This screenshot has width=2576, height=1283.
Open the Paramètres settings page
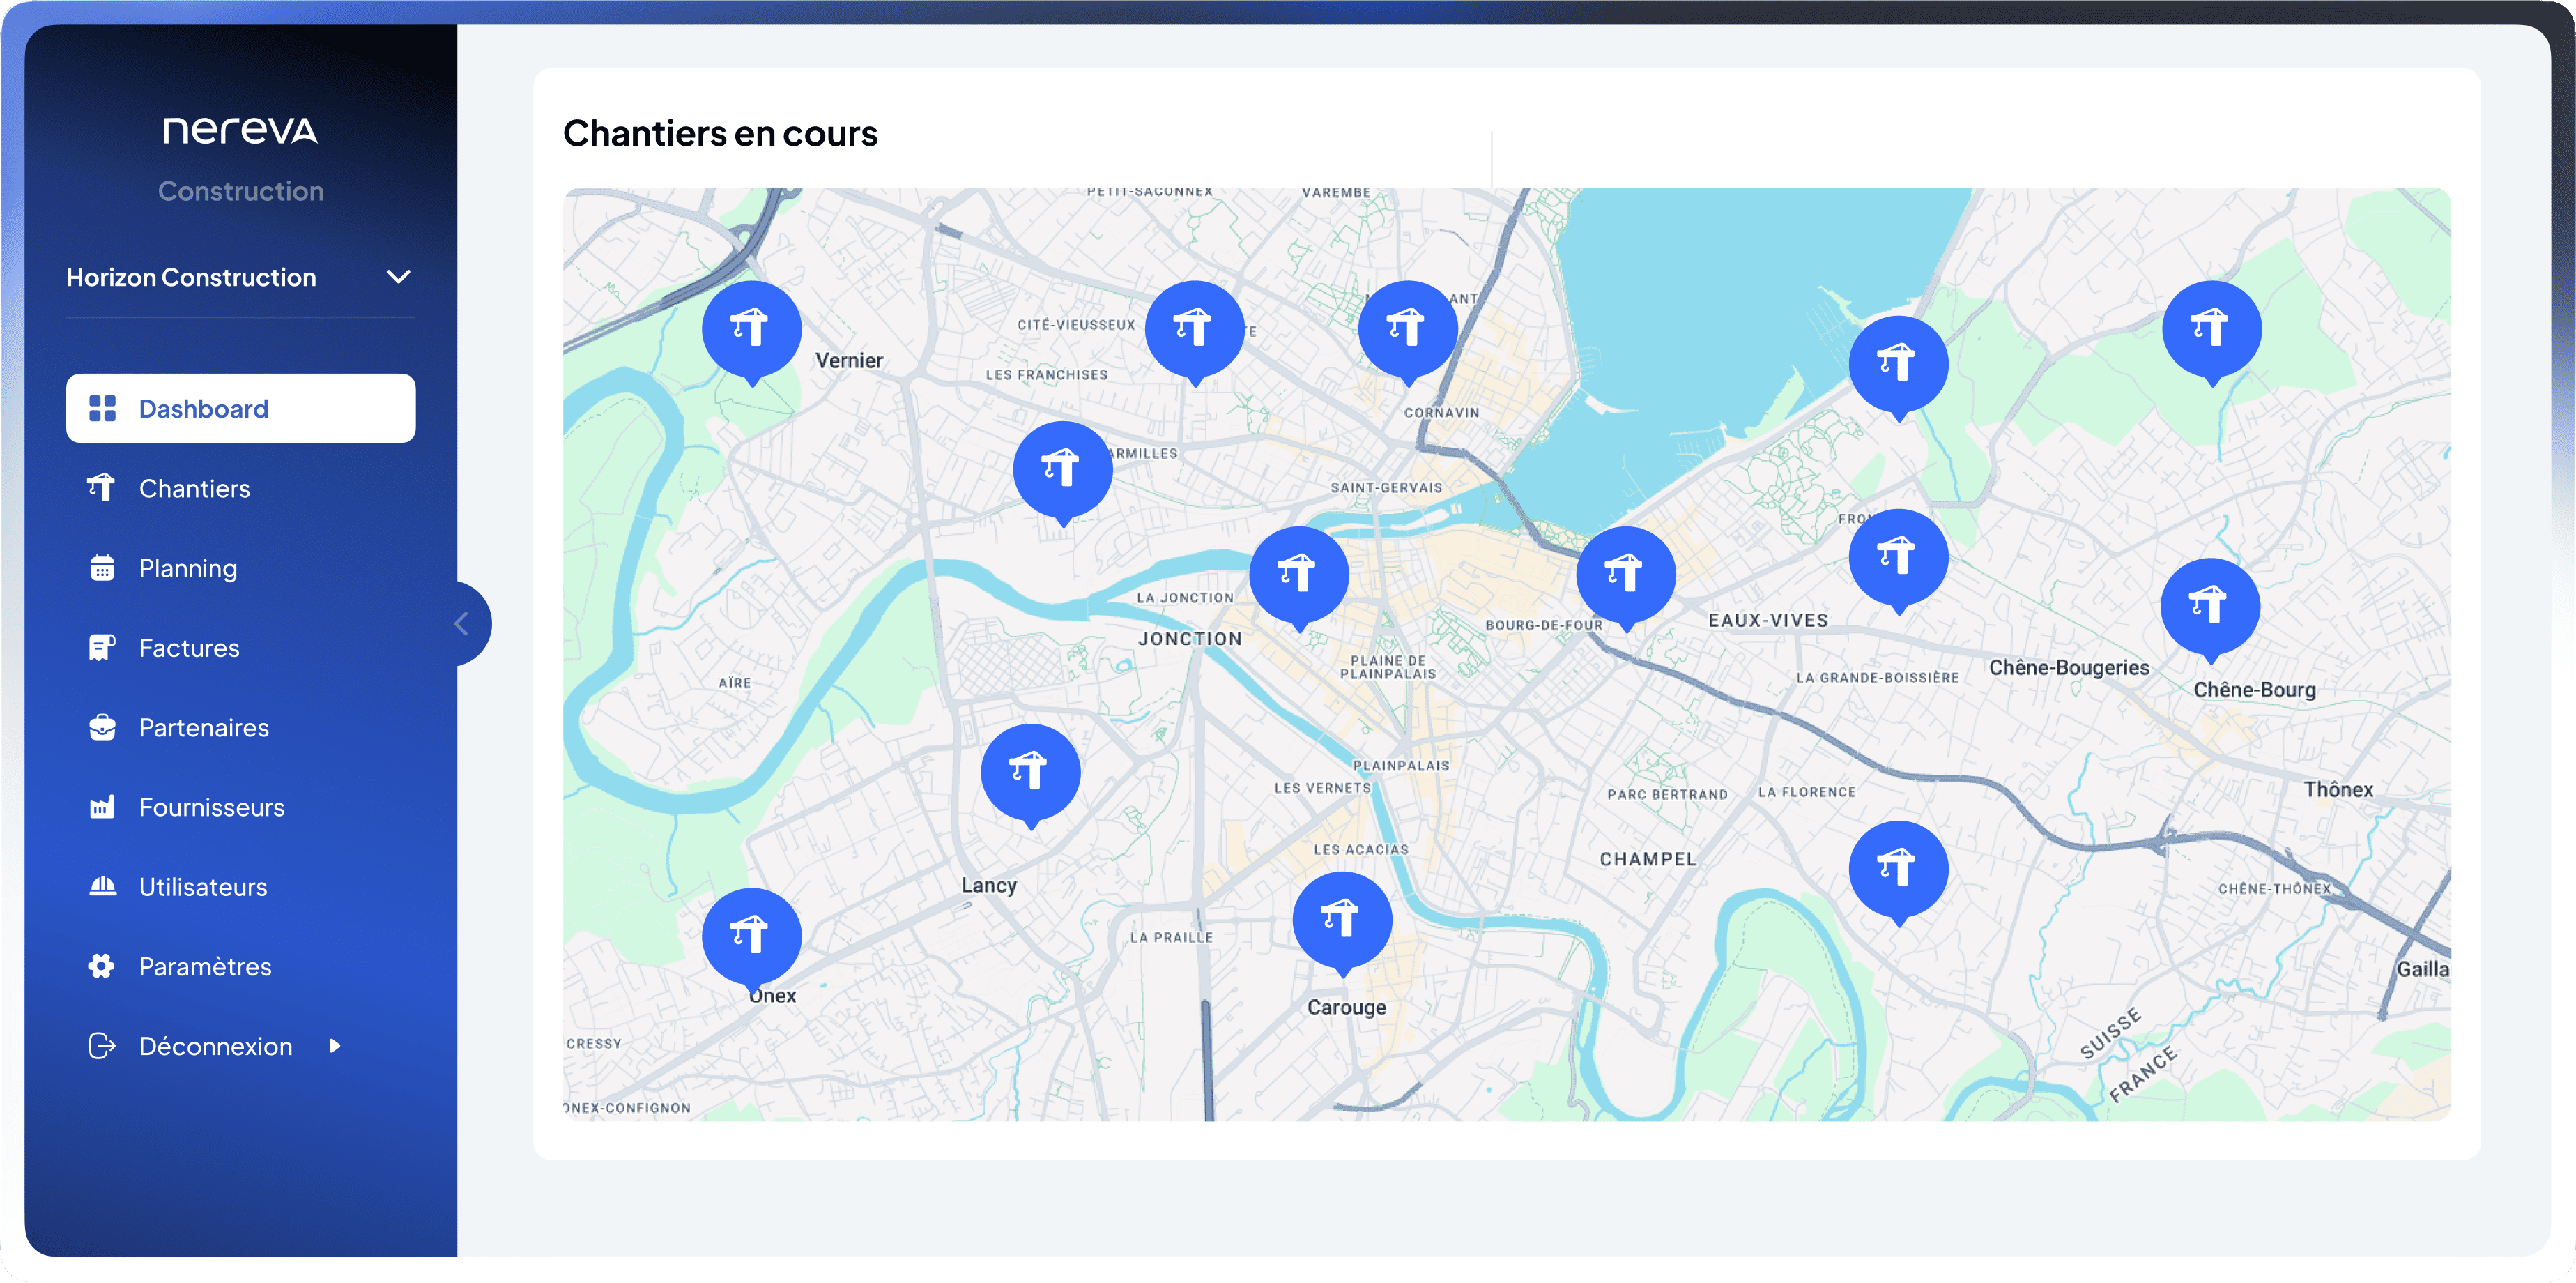205,966
